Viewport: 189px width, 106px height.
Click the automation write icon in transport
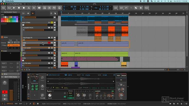coord(29,8)
